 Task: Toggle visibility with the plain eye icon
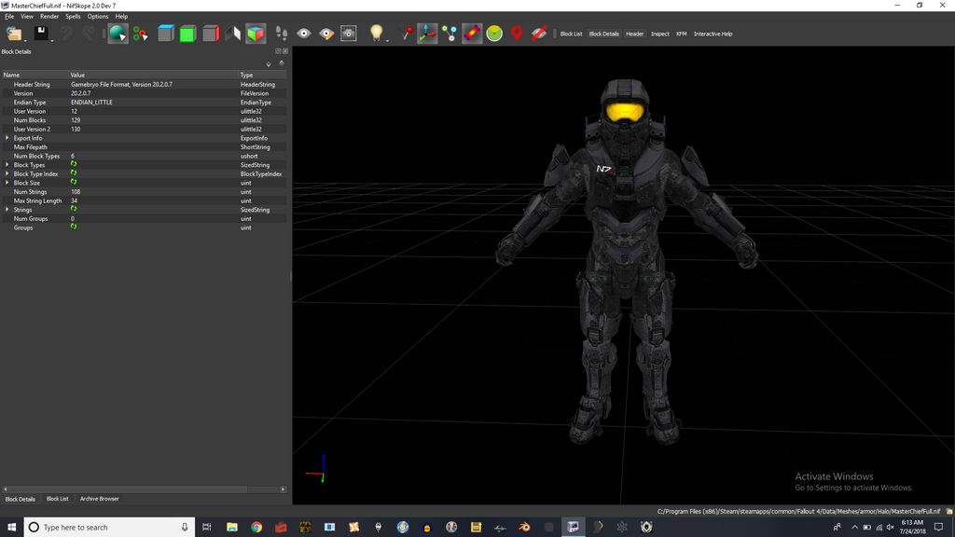click(x=304, y=34)
